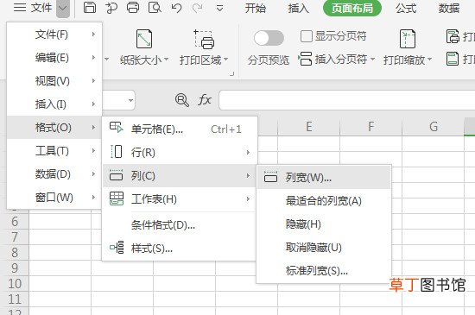Select column E header

(x=308, y=126)
